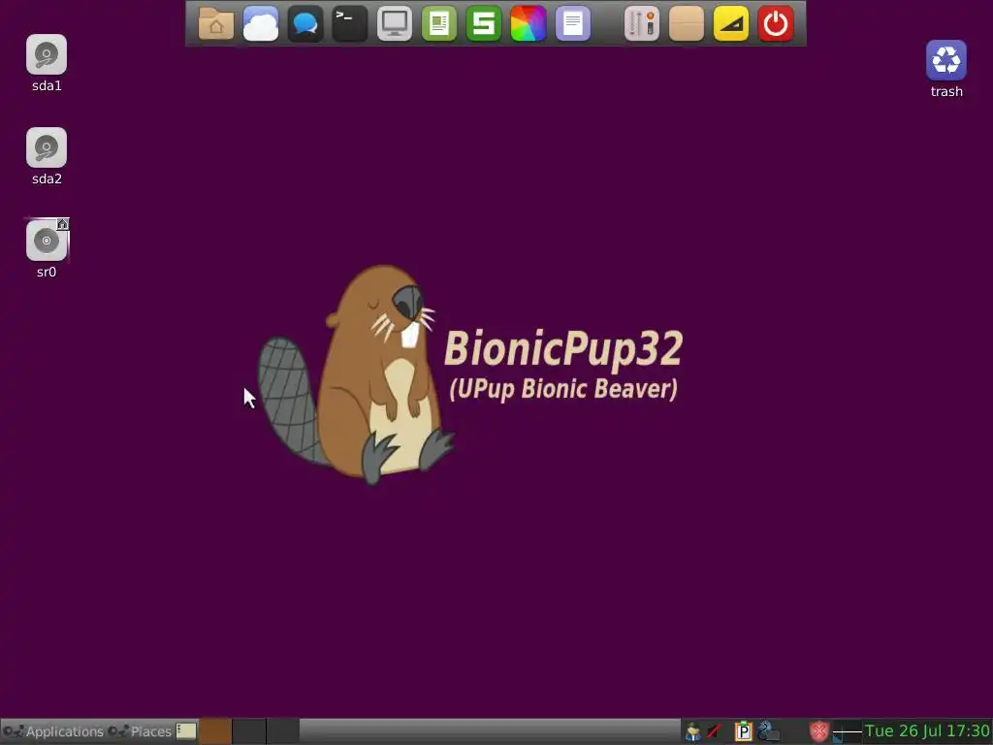993x745 pixels.
Task: Click the show desktop taskbar icon
Action: 186,731
